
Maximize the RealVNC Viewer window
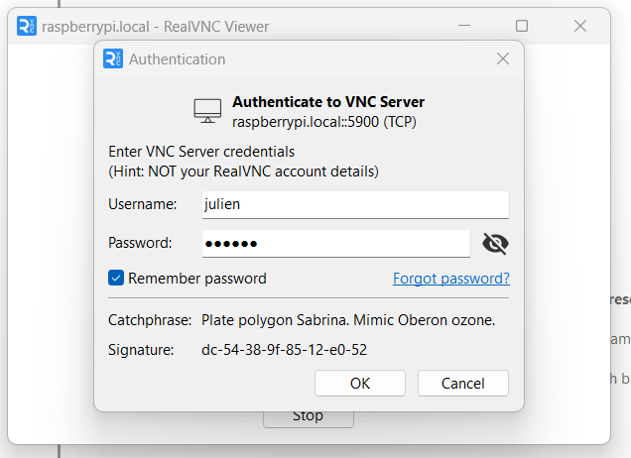(522, 27)
